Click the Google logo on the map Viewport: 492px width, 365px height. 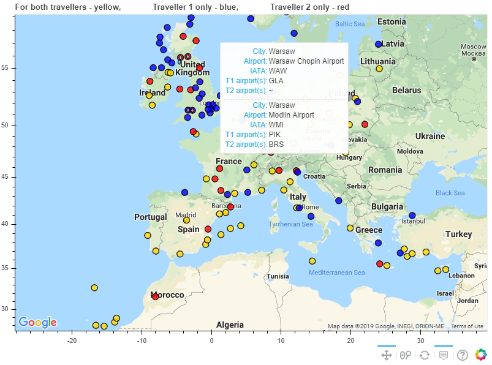[37, 322]
